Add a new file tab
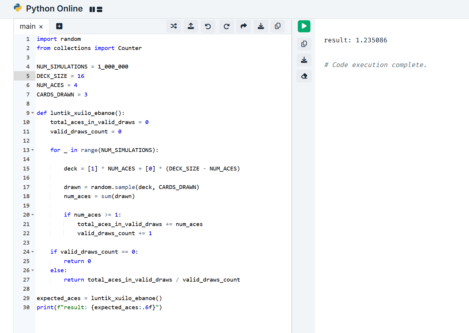The image size is (469, 333). point(59,26)
